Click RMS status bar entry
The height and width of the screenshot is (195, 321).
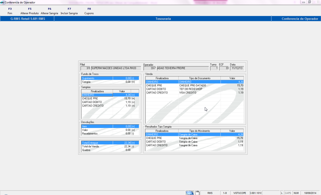click(x=210, y=193)
